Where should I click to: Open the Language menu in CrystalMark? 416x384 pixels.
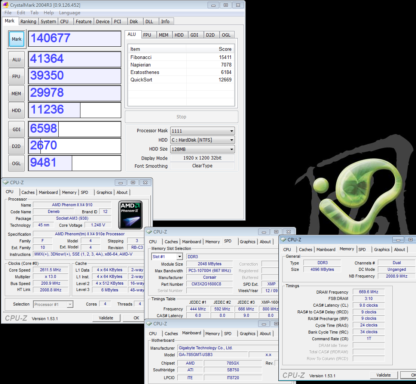[x=70, y=13]
